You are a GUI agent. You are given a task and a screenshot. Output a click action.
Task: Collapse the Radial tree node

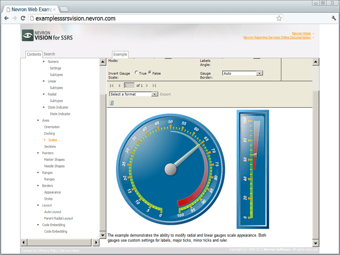(x=44, y=94)
